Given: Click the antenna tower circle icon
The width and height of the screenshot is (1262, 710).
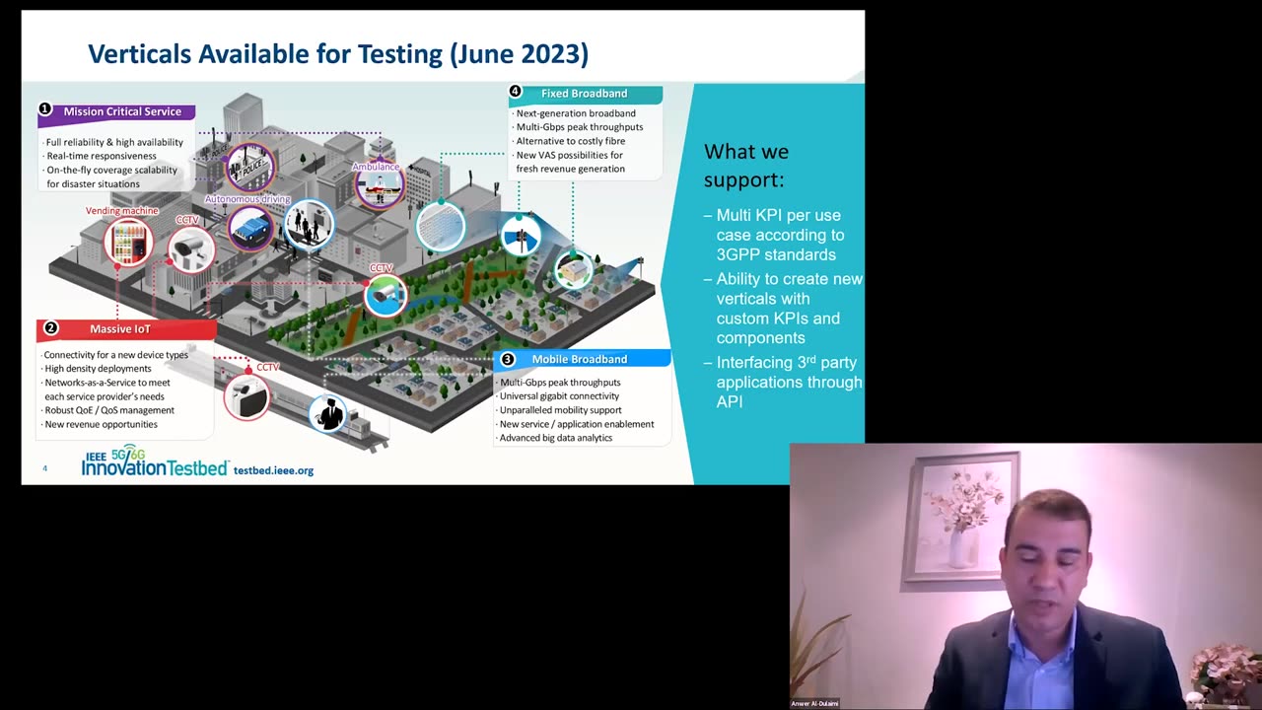Looking at the screenshot, I should (521, 238).
